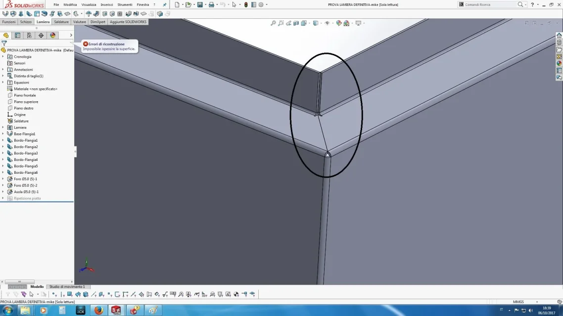The image size is (563, 316).
Task: Open the FeatureManager design tree tab
Action: [6, 35]
